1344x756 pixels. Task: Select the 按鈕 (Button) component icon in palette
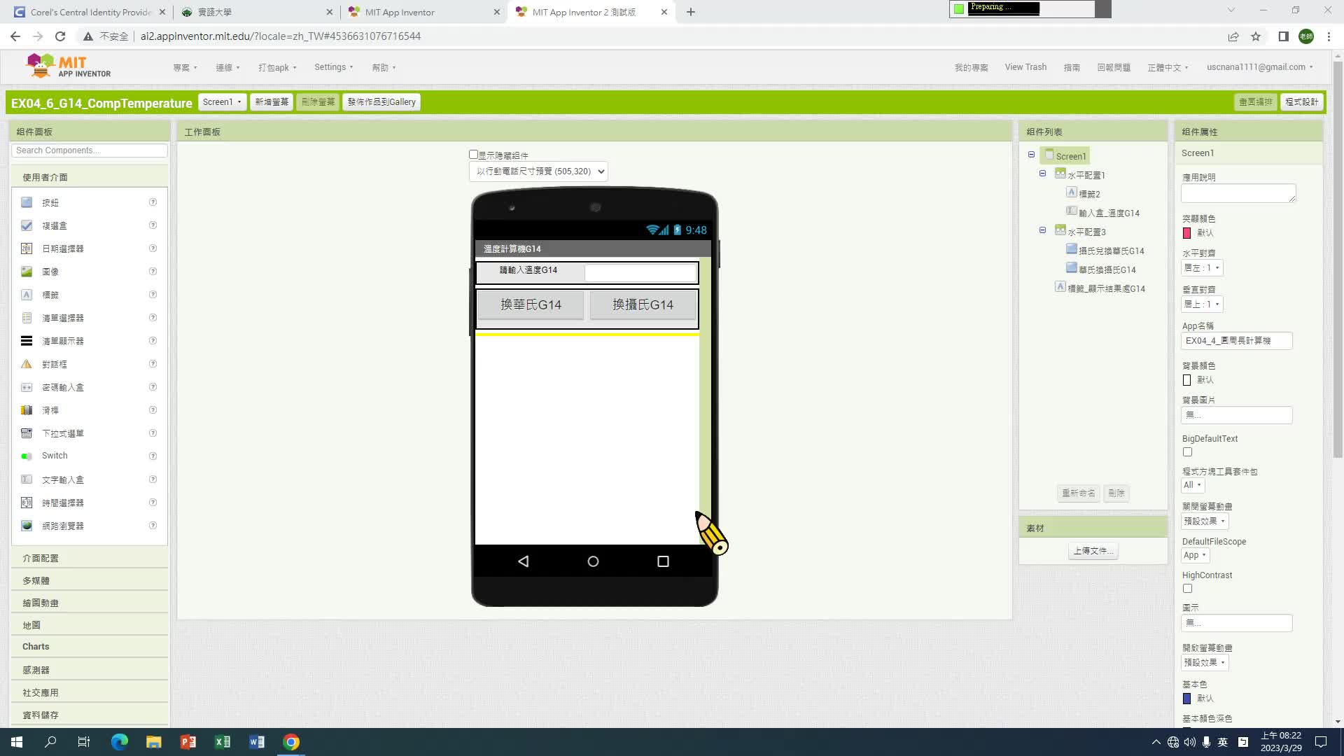pos(27,202)
